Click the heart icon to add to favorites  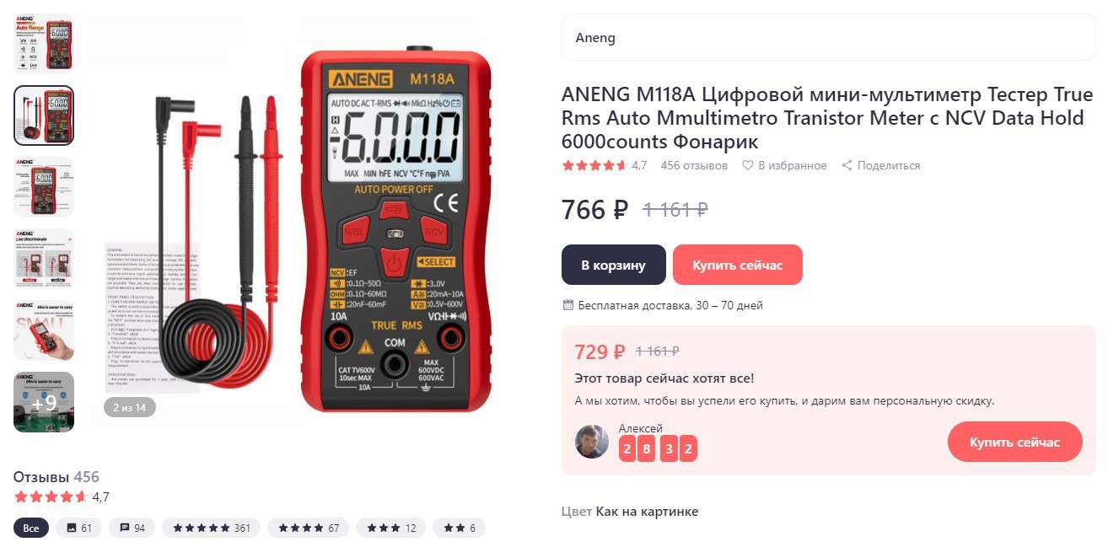coord(747,166)
